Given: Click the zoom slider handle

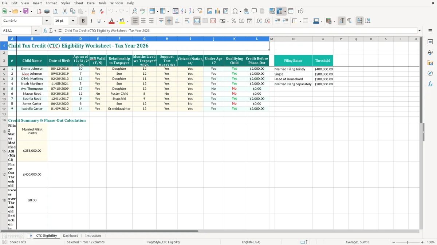Looking at the screenshot, I should [x=408, y=242].
